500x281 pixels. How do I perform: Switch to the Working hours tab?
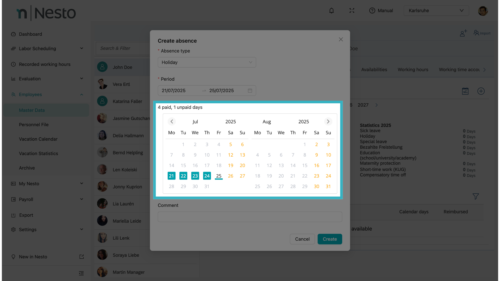point(413,69)
